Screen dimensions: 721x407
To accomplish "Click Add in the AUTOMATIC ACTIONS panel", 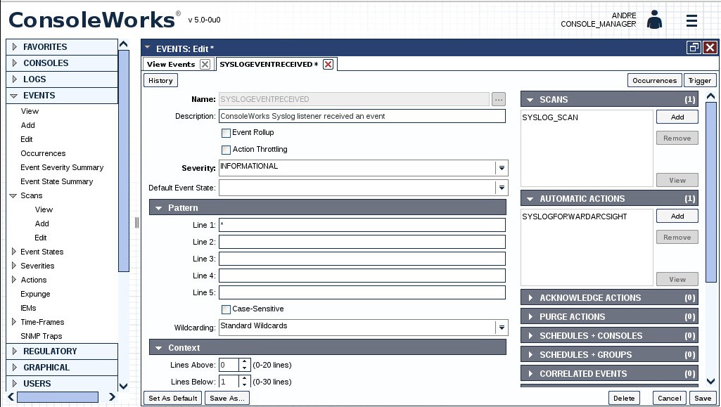I will 677,217.
